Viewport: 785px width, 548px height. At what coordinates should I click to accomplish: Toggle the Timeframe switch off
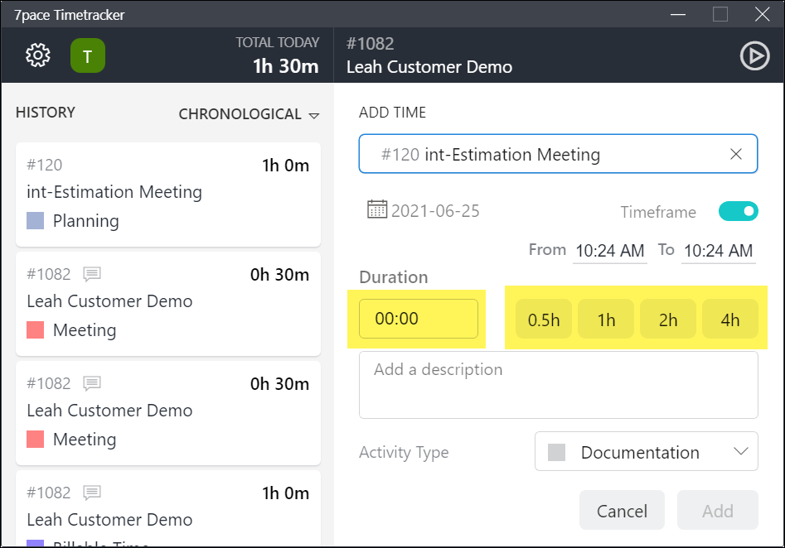coord(738,211)
